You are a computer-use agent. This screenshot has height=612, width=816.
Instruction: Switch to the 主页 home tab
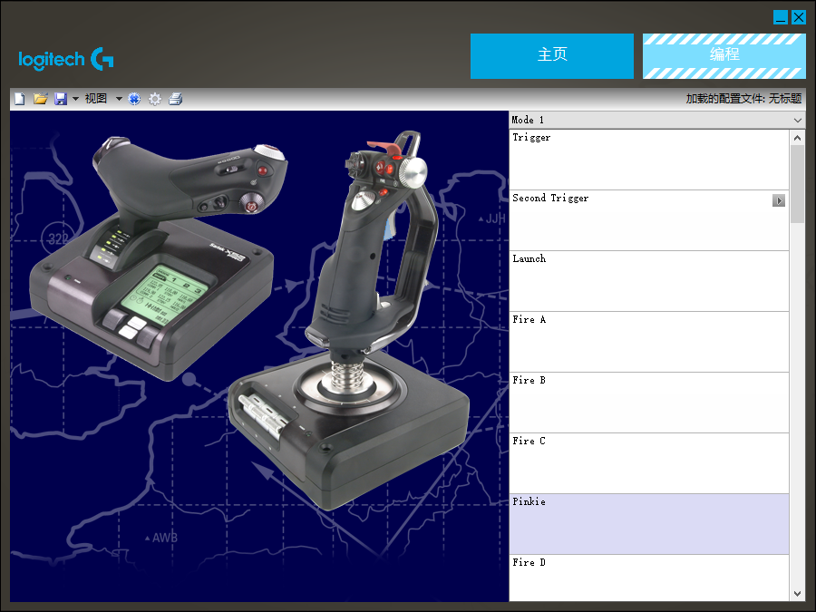coord(551,56)
